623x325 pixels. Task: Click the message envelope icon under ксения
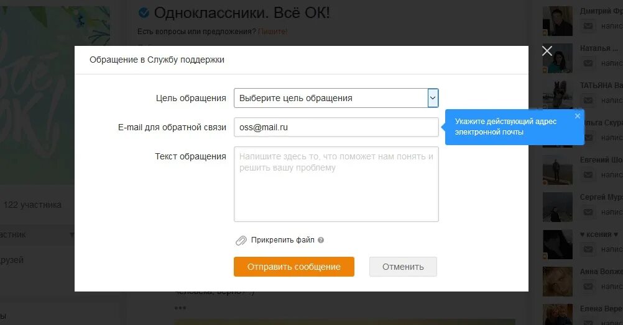[588, 249]
